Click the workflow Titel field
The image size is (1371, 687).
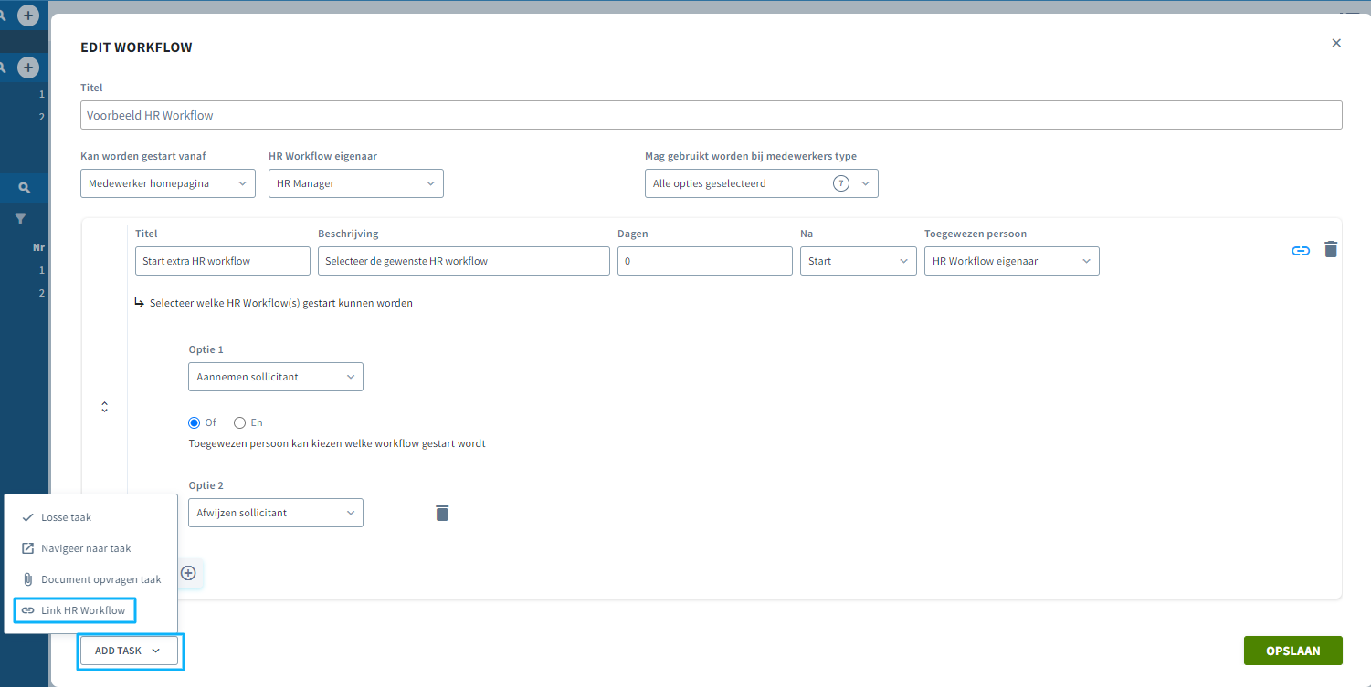712,115
